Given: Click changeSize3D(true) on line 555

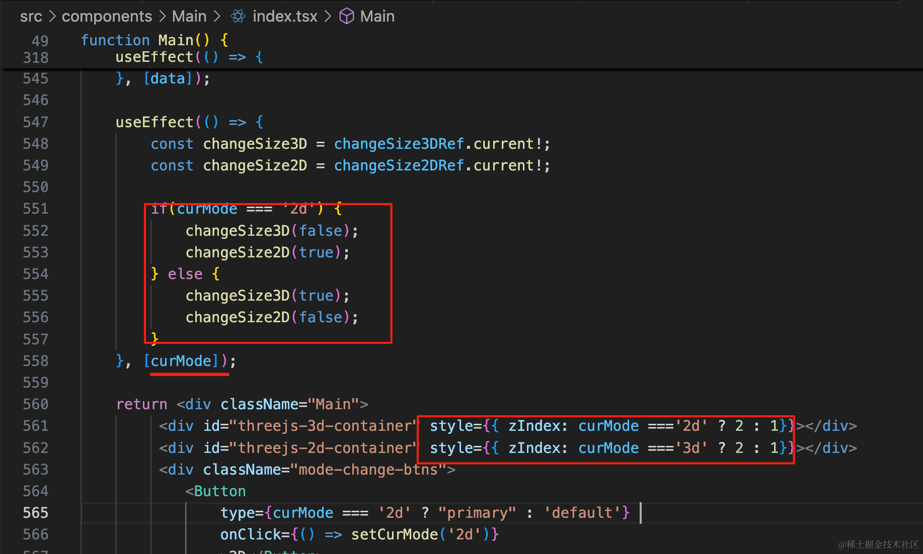Looking at the screenshot, I should point(263,296).
